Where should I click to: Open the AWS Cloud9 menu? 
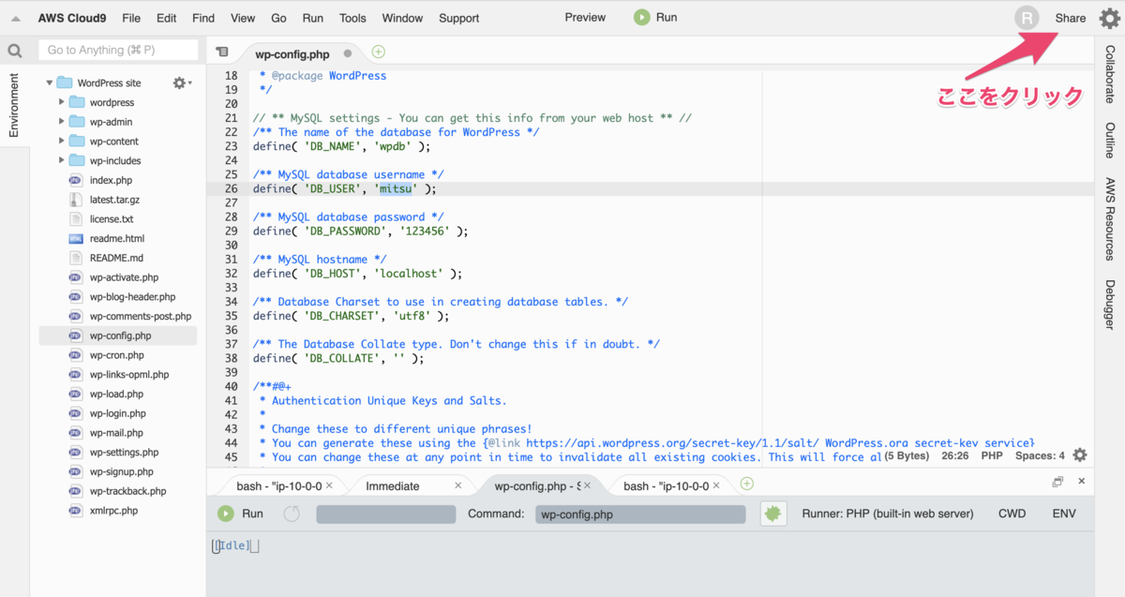pos(72,18)
